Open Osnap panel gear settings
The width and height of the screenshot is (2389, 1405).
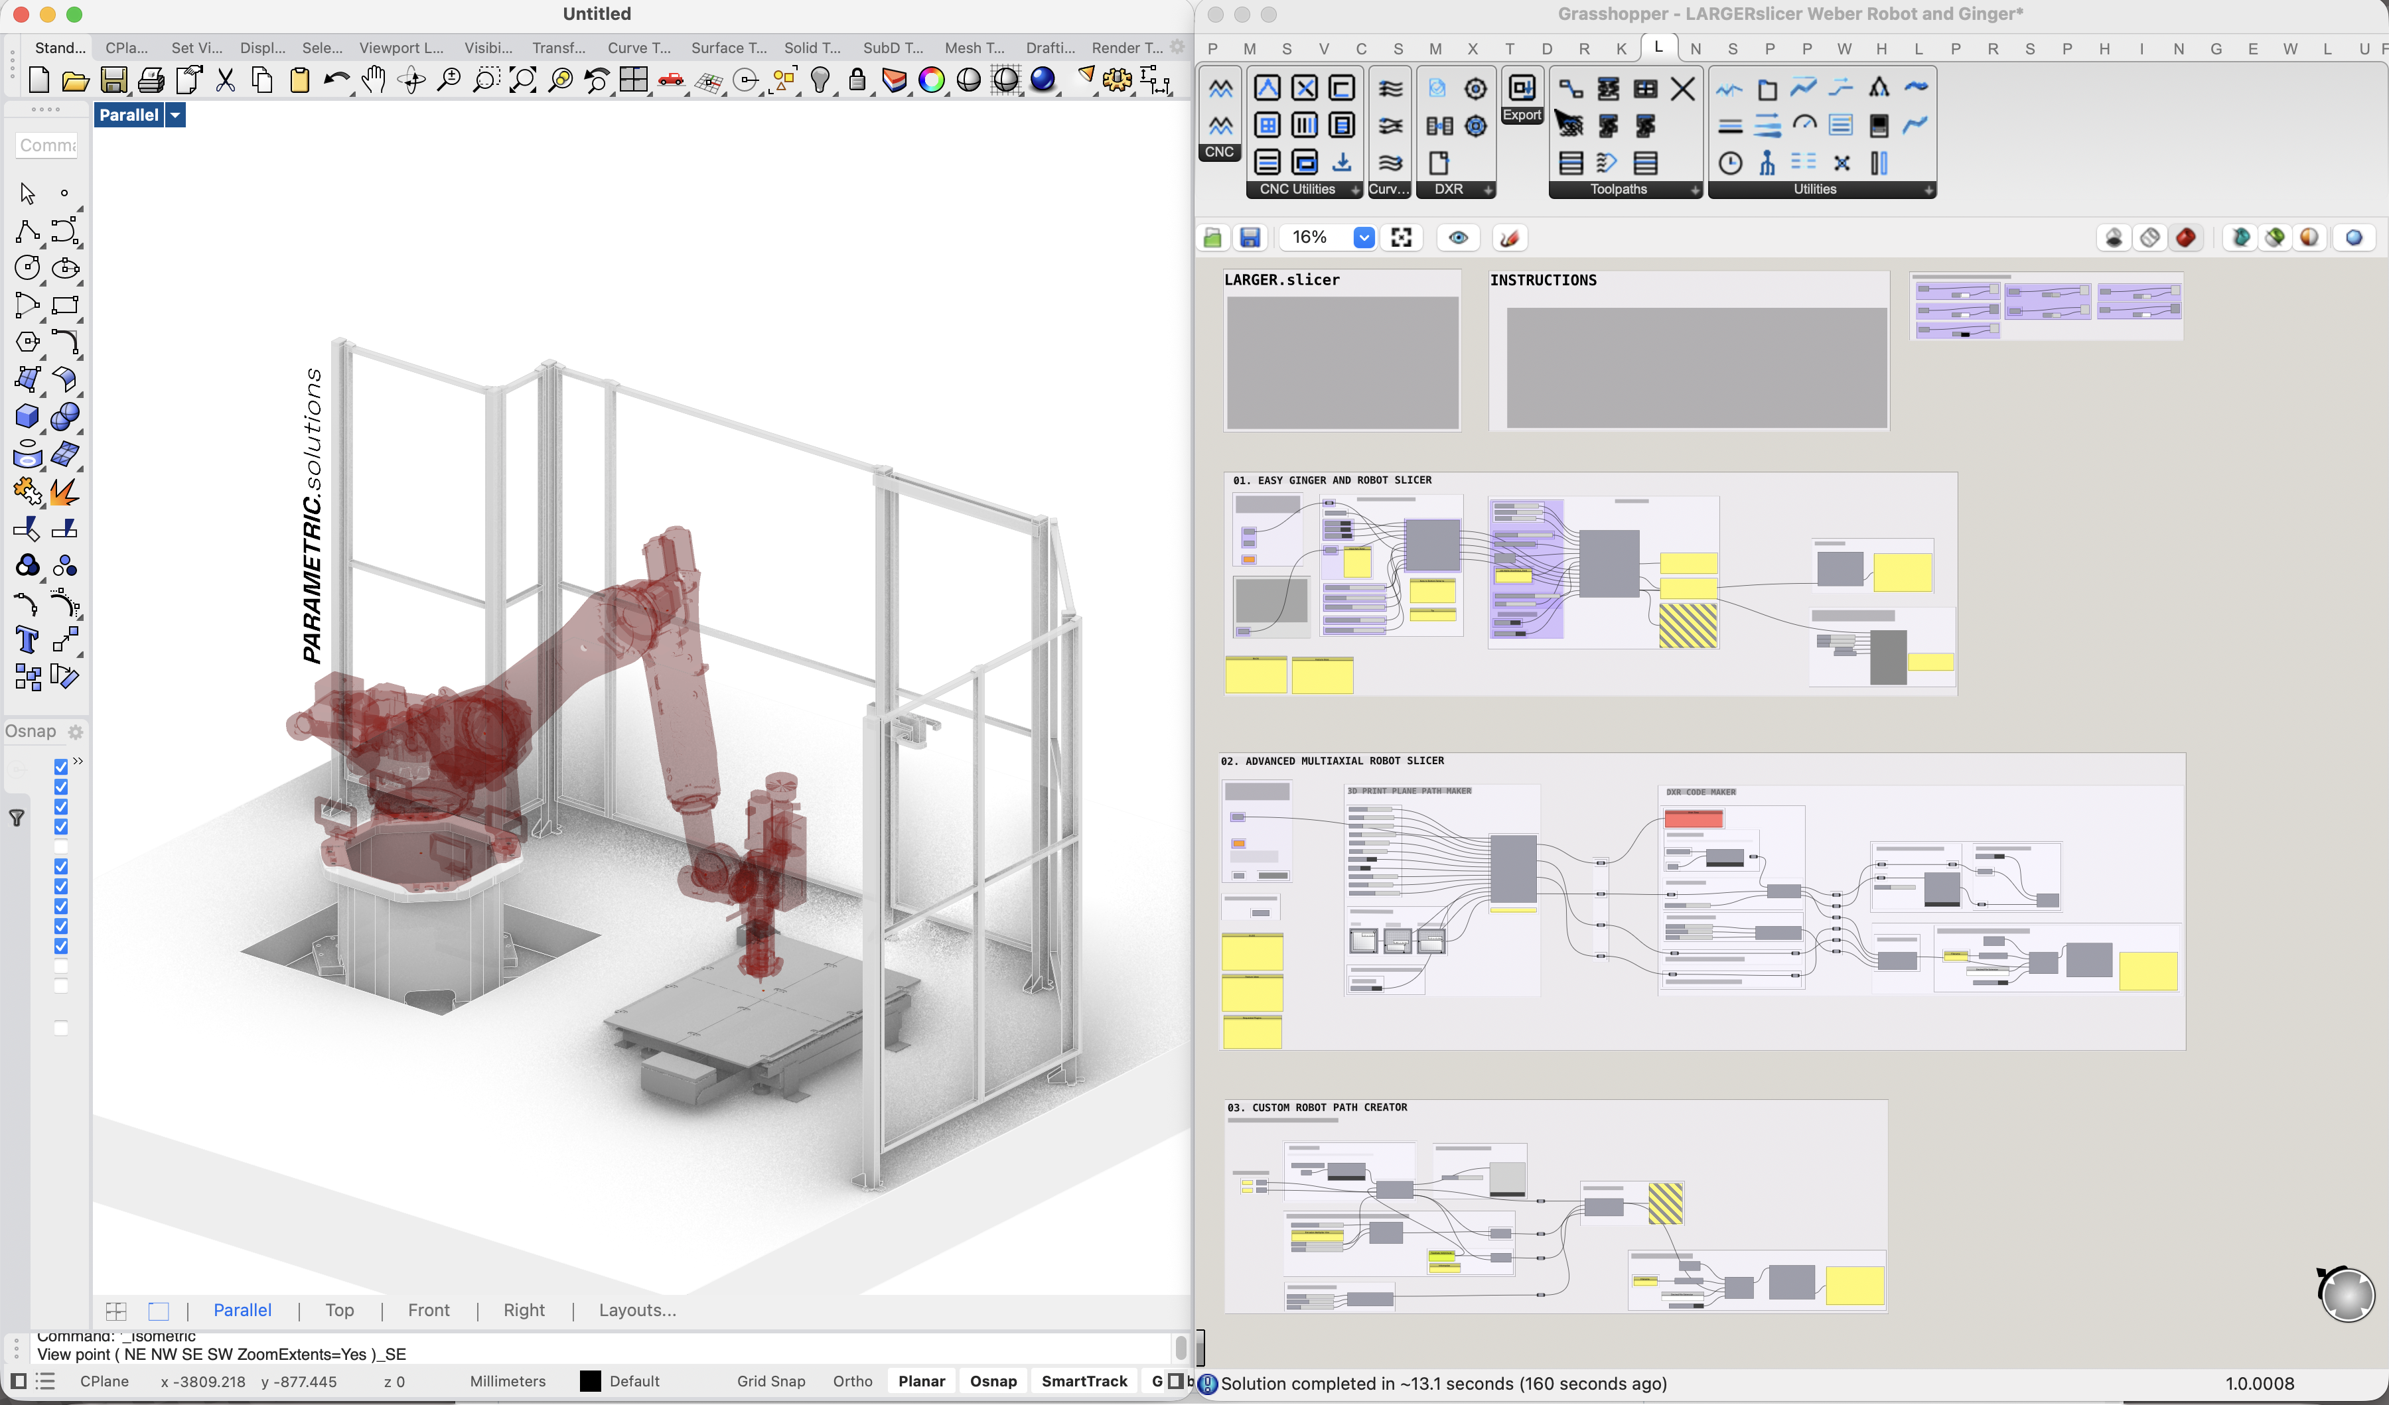pos(76,732)
